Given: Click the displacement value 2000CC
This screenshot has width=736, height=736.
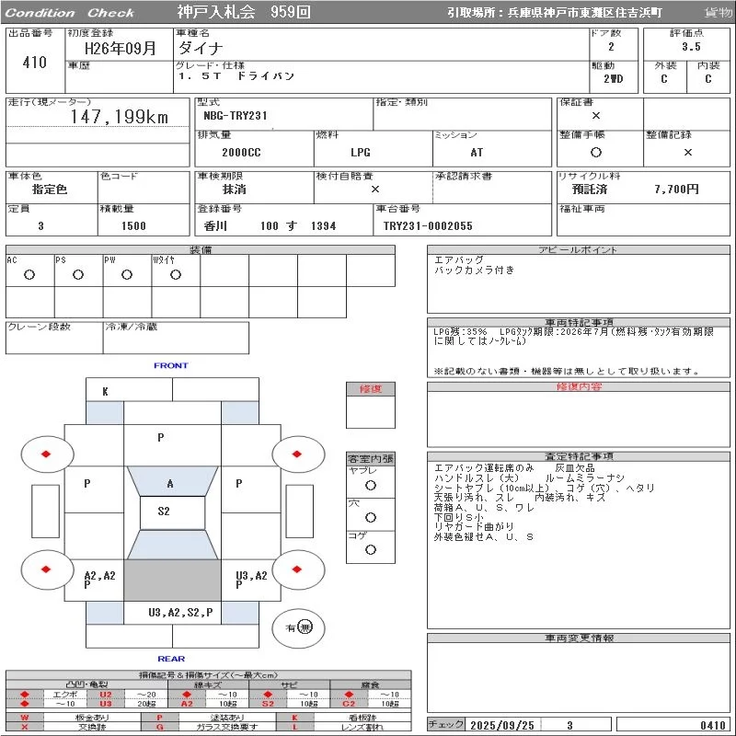Looking at the screenshot, I should coord(241,153).
